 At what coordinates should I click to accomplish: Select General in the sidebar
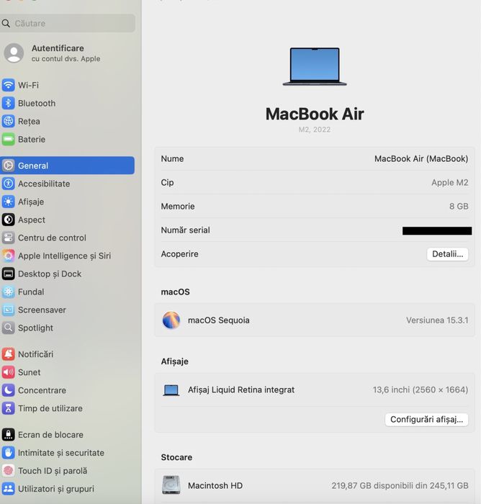(67, 166)
